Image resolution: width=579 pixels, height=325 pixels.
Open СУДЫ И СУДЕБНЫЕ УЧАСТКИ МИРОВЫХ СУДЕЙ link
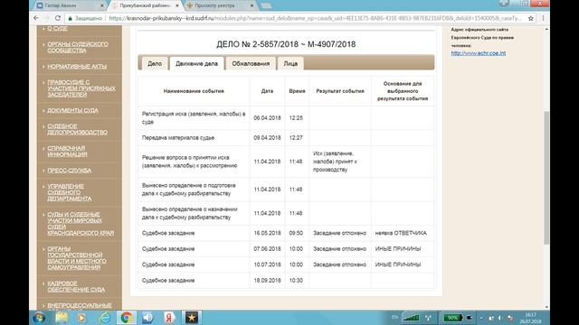point(81,224)
